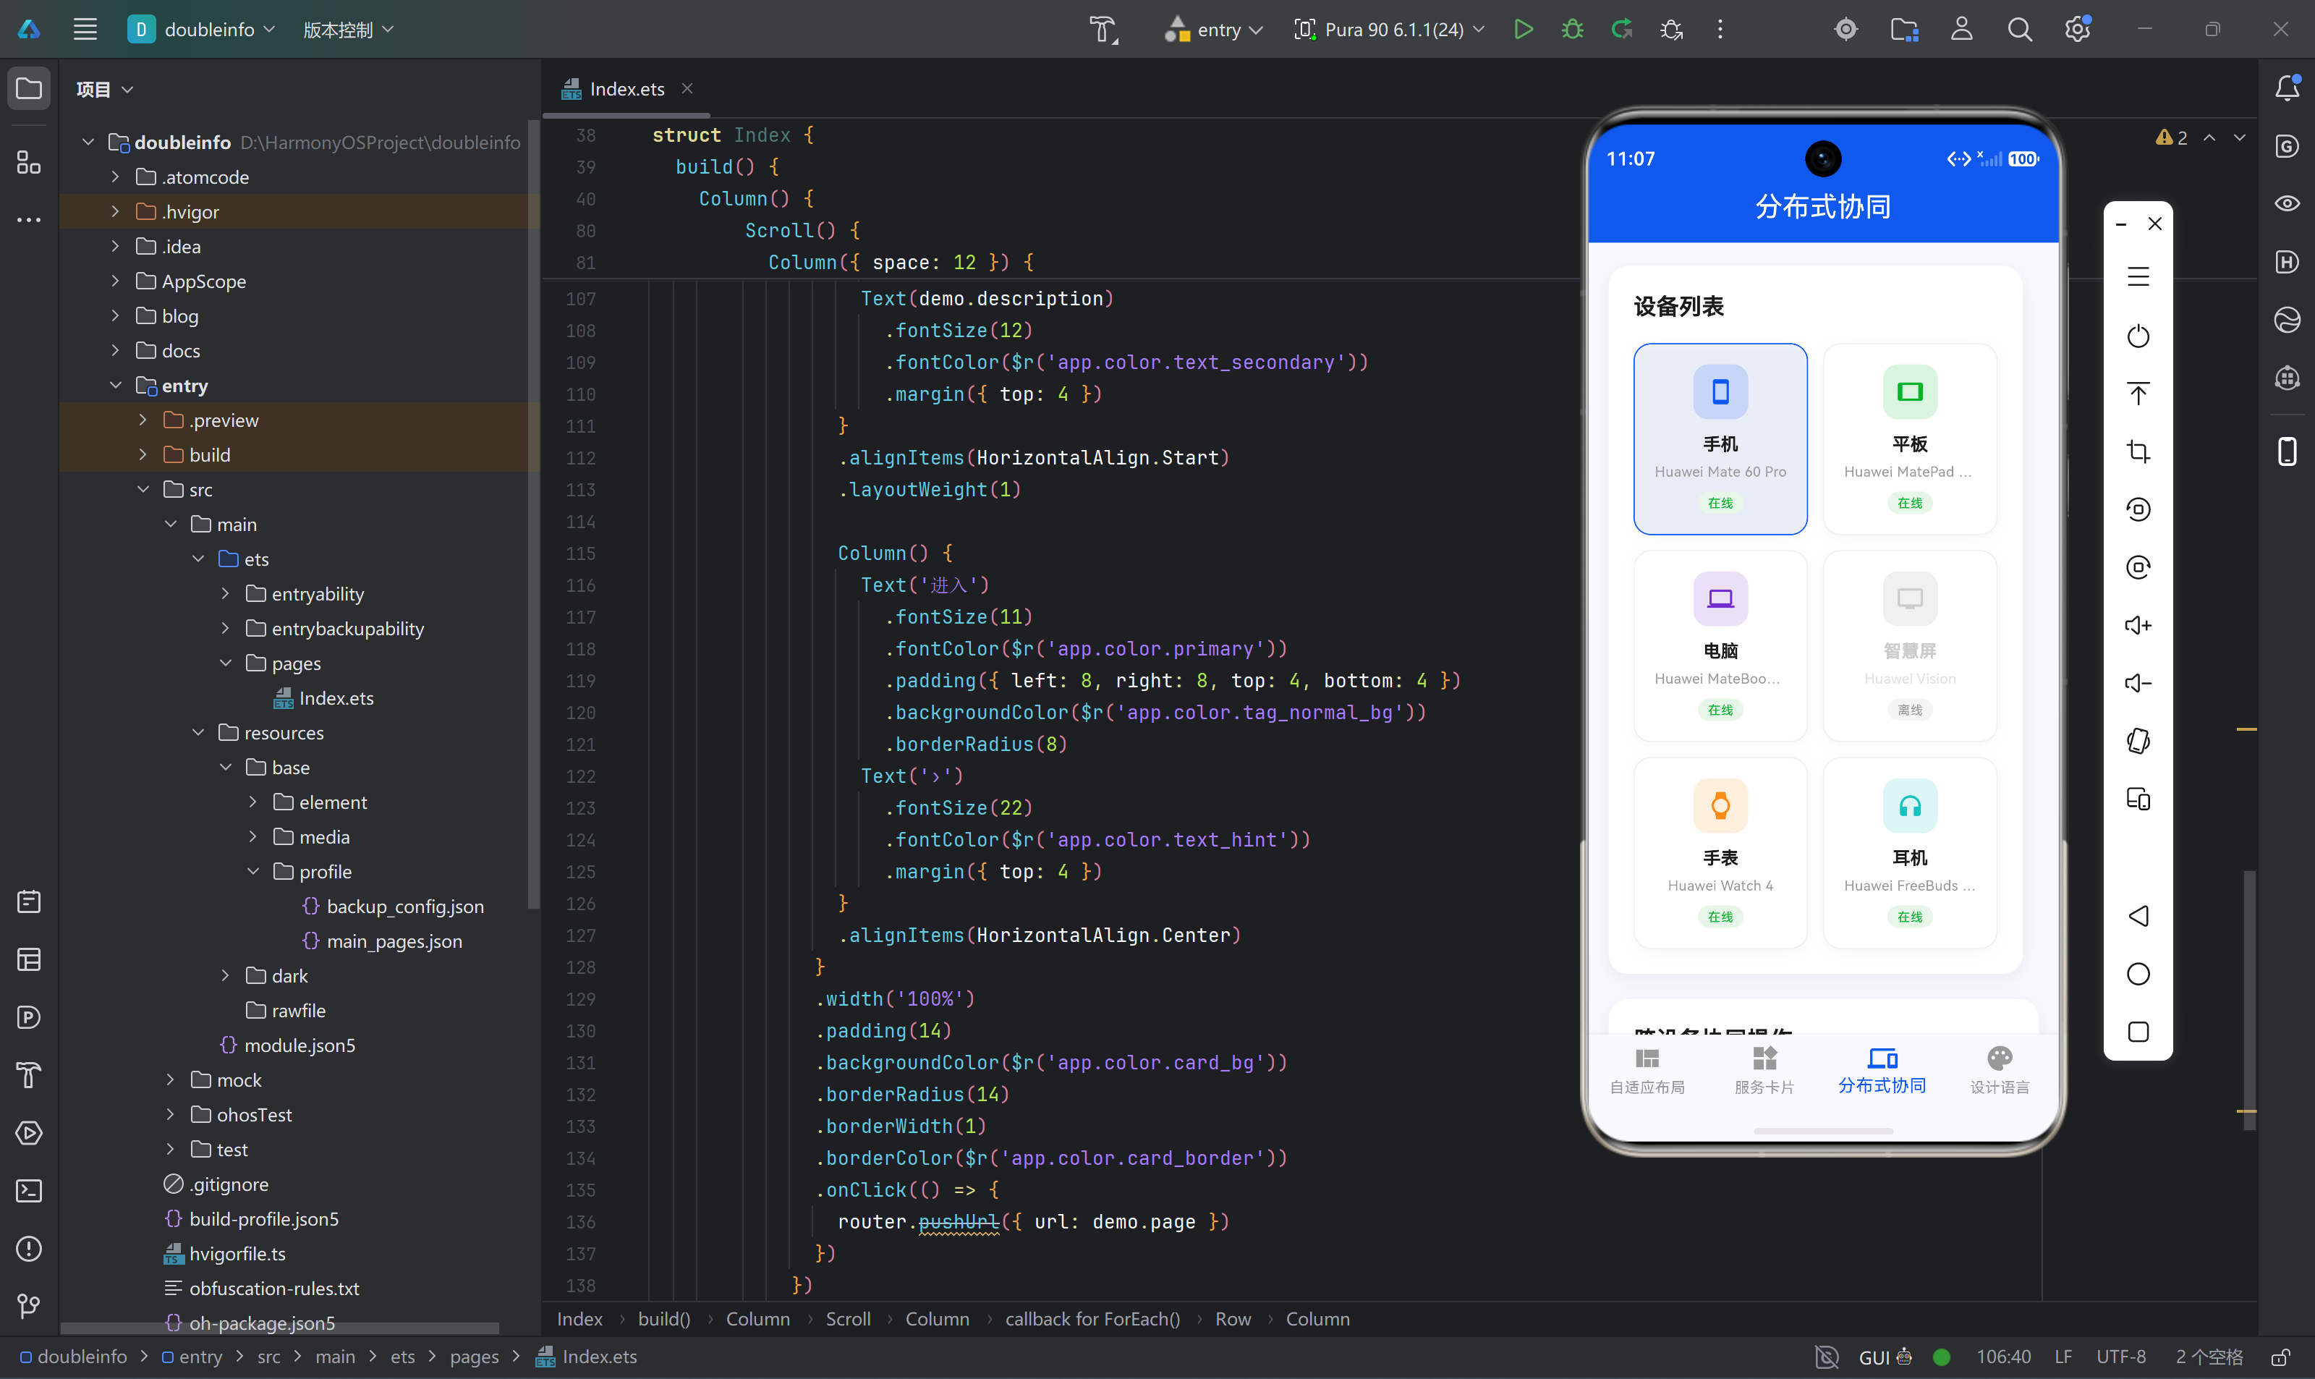Click emulator power button icon
The width and height of the screenshot is (2315, 1379).
pos(2138,336)
